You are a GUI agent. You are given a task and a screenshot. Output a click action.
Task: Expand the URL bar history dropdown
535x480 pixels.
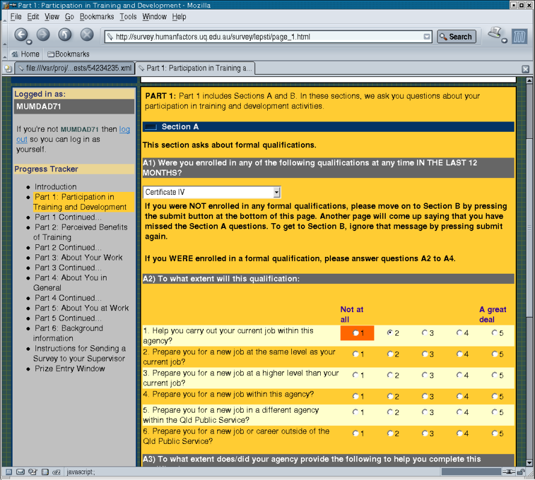[427, 37]
